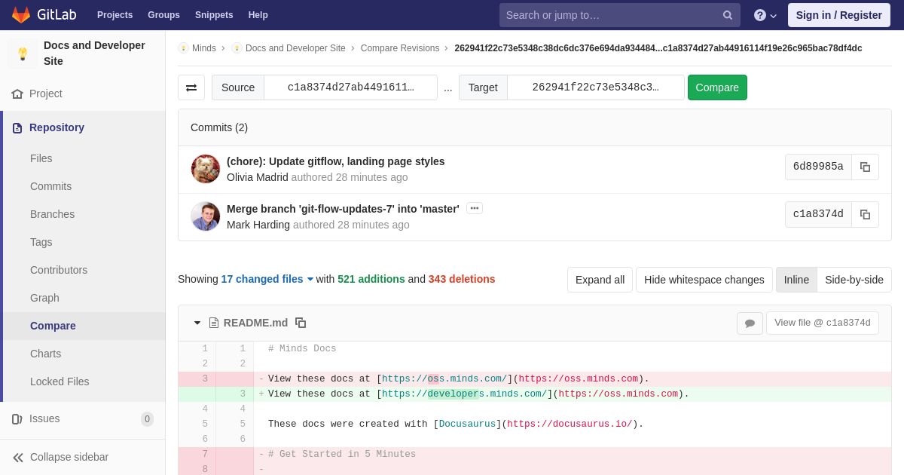The image size is (904, 475).
Task: Open Branches in the Repository sidebar
Action: [x=52, y=214]
